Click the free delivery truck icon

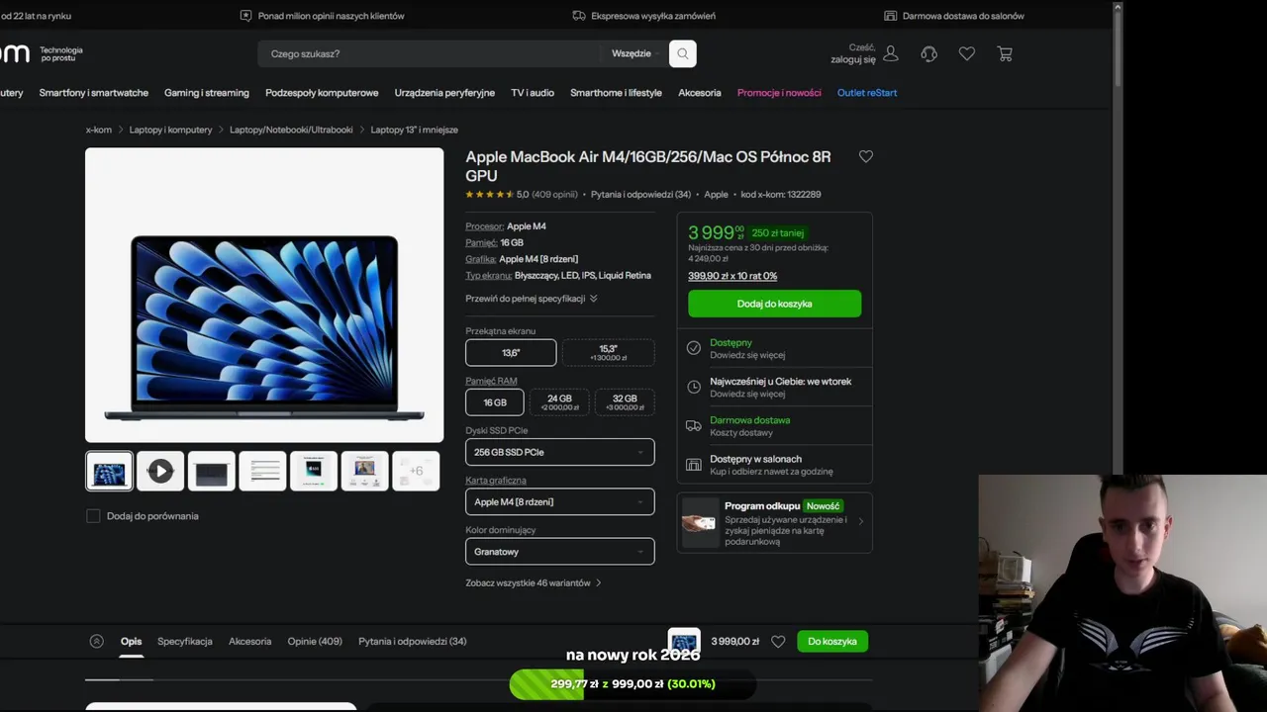(x=694, y=425)
